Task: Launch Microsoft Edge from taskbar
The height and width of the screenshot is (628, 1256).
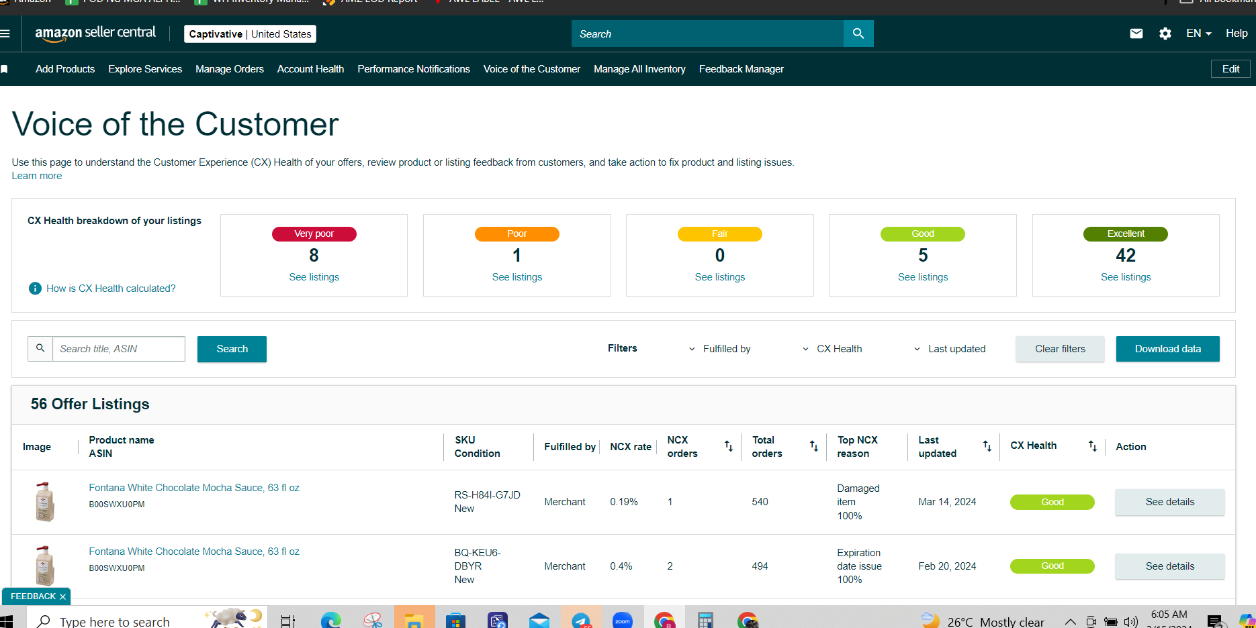Action: tap(330, 621)
